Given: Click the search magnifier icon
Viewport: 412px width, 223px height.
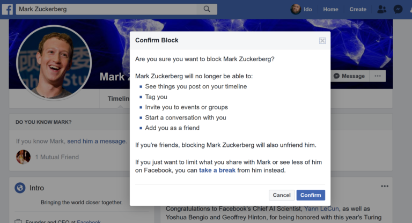Looking at the screenshot, I should tap(207, 9).
